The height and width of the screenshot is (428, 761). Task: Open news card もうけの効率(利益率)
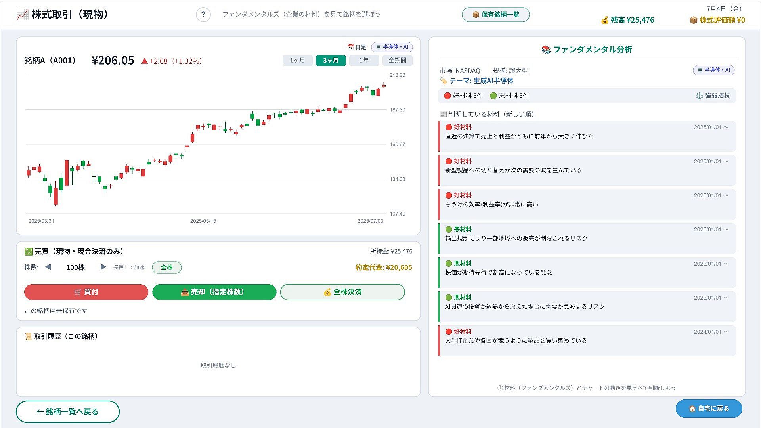pos(587,204)
